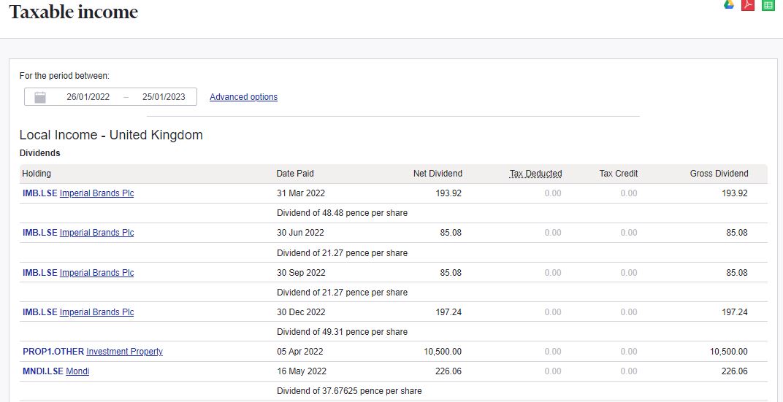The width and height of the screenshot is (783, 402).
Task: Open Imperial Brands Plc link dated 30 Dec 2022
Action: coord(96,312)
